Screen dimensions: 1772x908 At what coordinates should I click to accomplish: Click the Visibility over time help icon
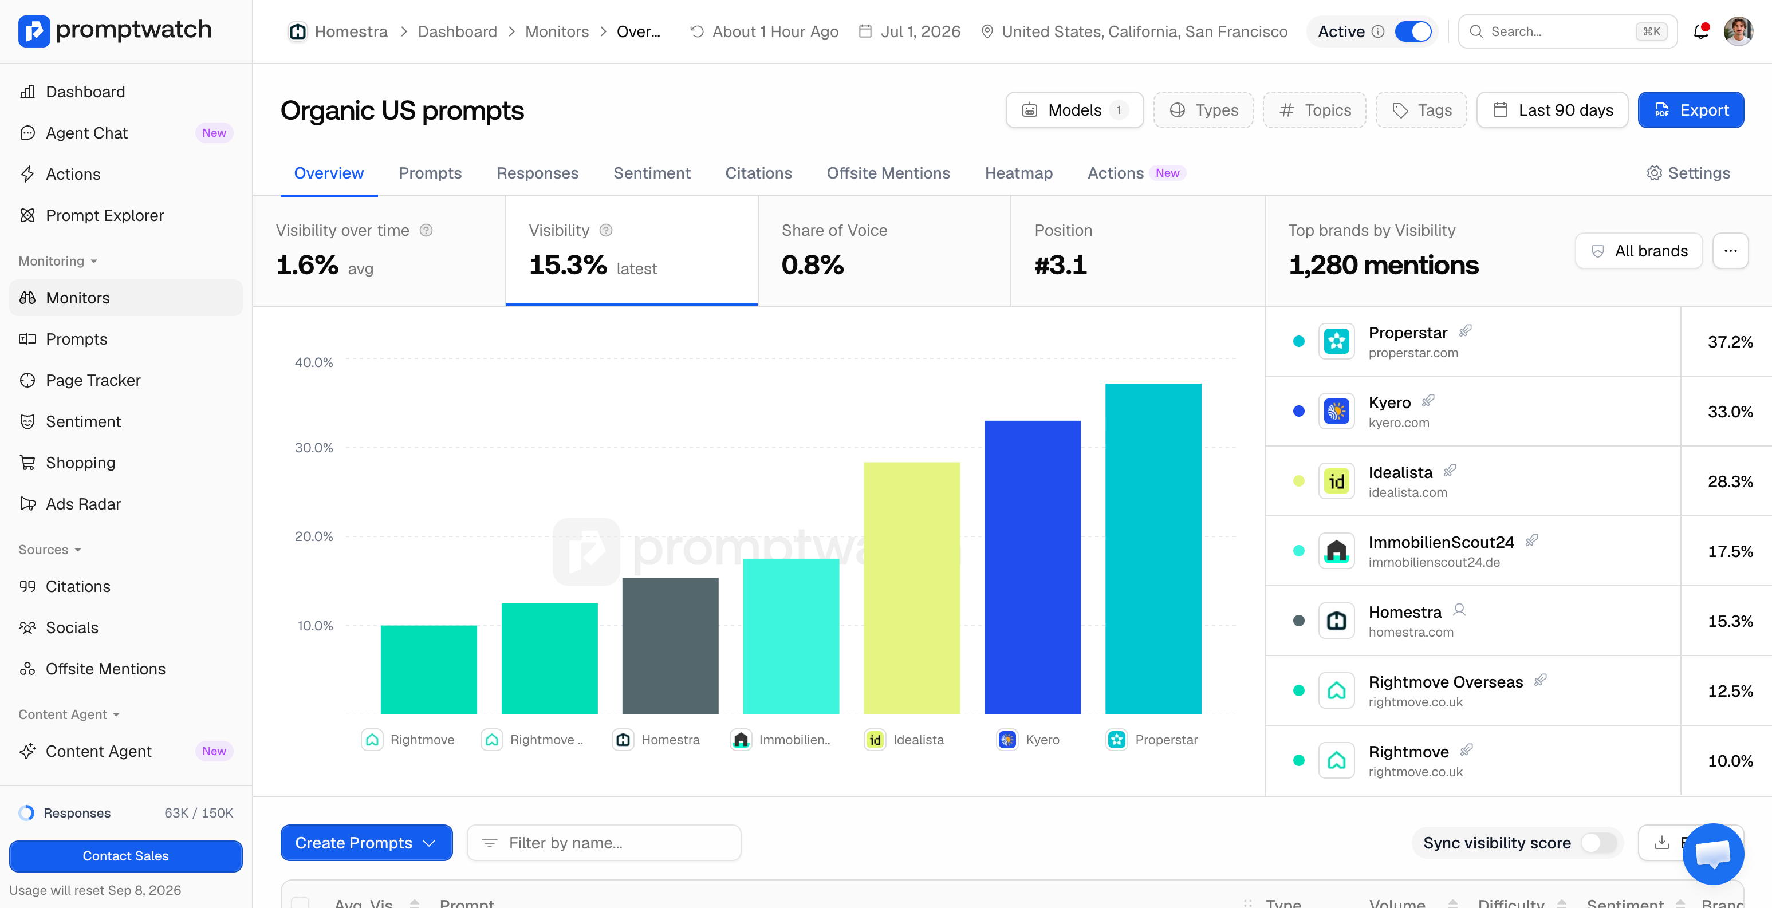click(x=426, y=231)
